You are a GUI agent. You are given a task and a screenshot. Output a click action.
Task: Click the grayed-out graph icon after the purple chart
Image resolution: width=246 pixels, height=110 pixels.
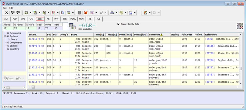coord(101,13)
